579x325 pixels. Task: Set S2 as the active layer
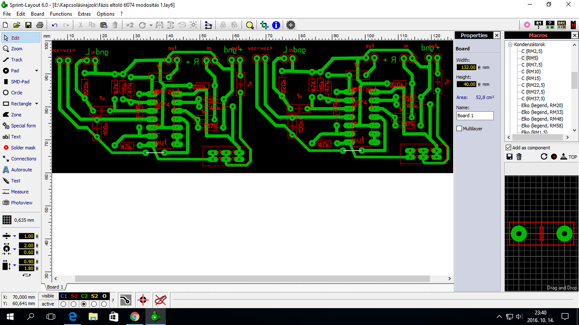coord(94,304)
